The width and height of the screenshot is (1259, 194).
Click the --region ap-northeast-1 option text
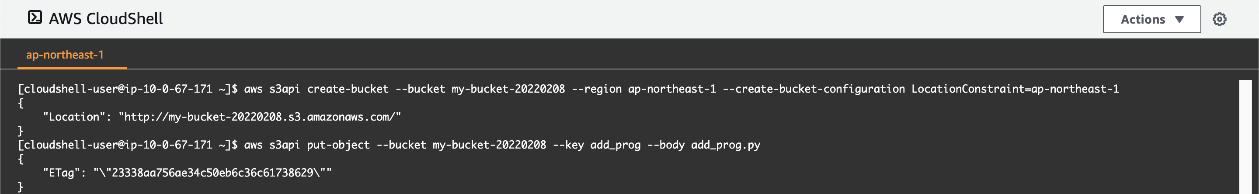tap(643, 89)
